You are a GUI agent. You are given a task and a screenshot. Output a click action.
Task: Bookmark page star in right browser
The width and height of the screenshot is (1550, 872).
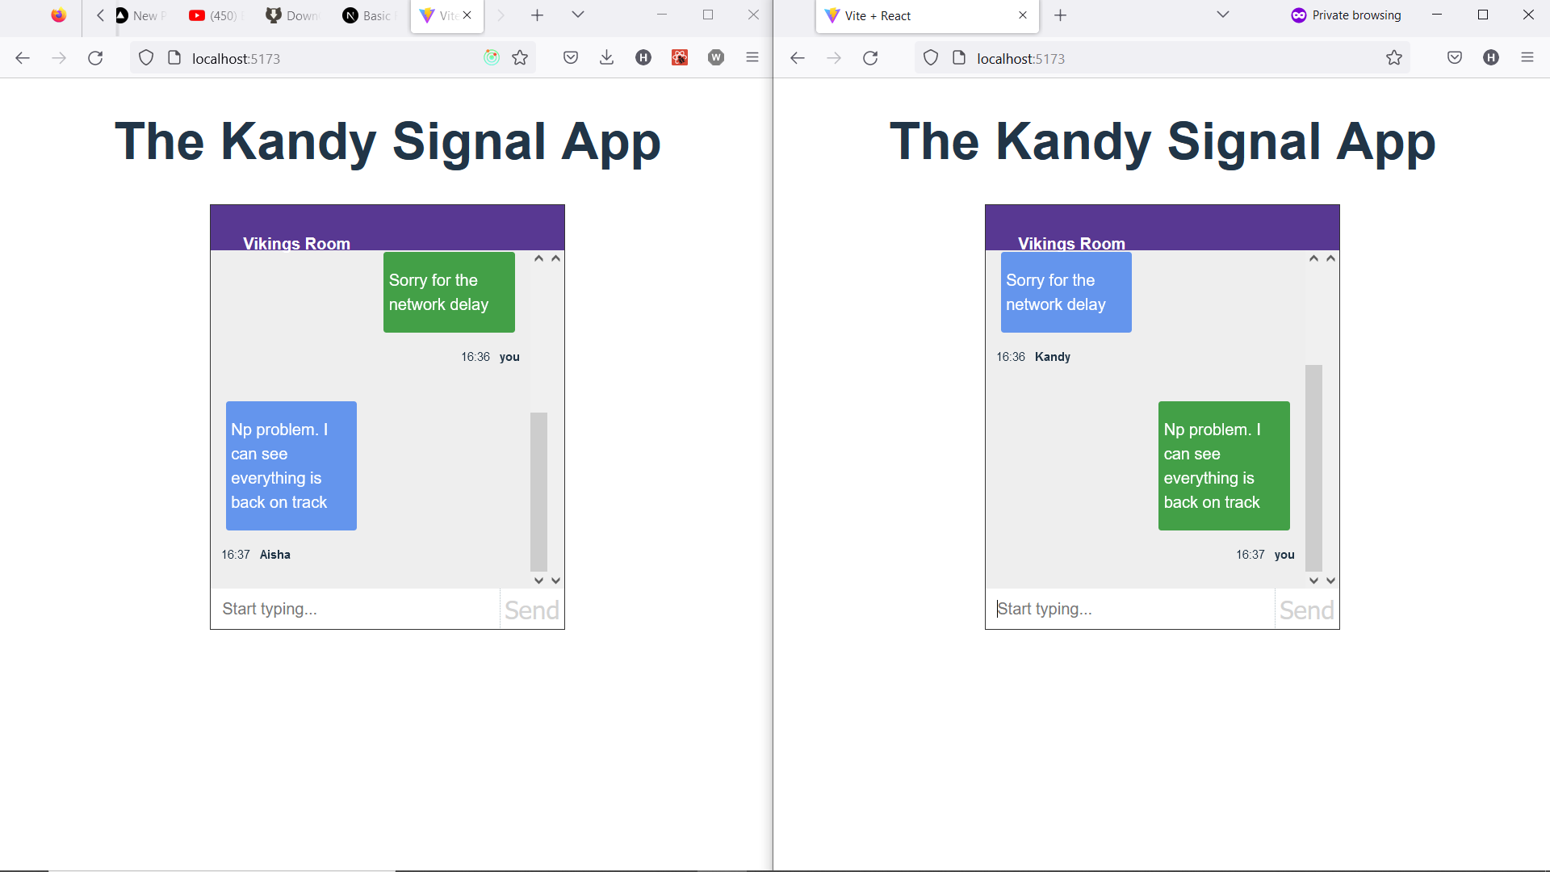[x=1394, y=58]
